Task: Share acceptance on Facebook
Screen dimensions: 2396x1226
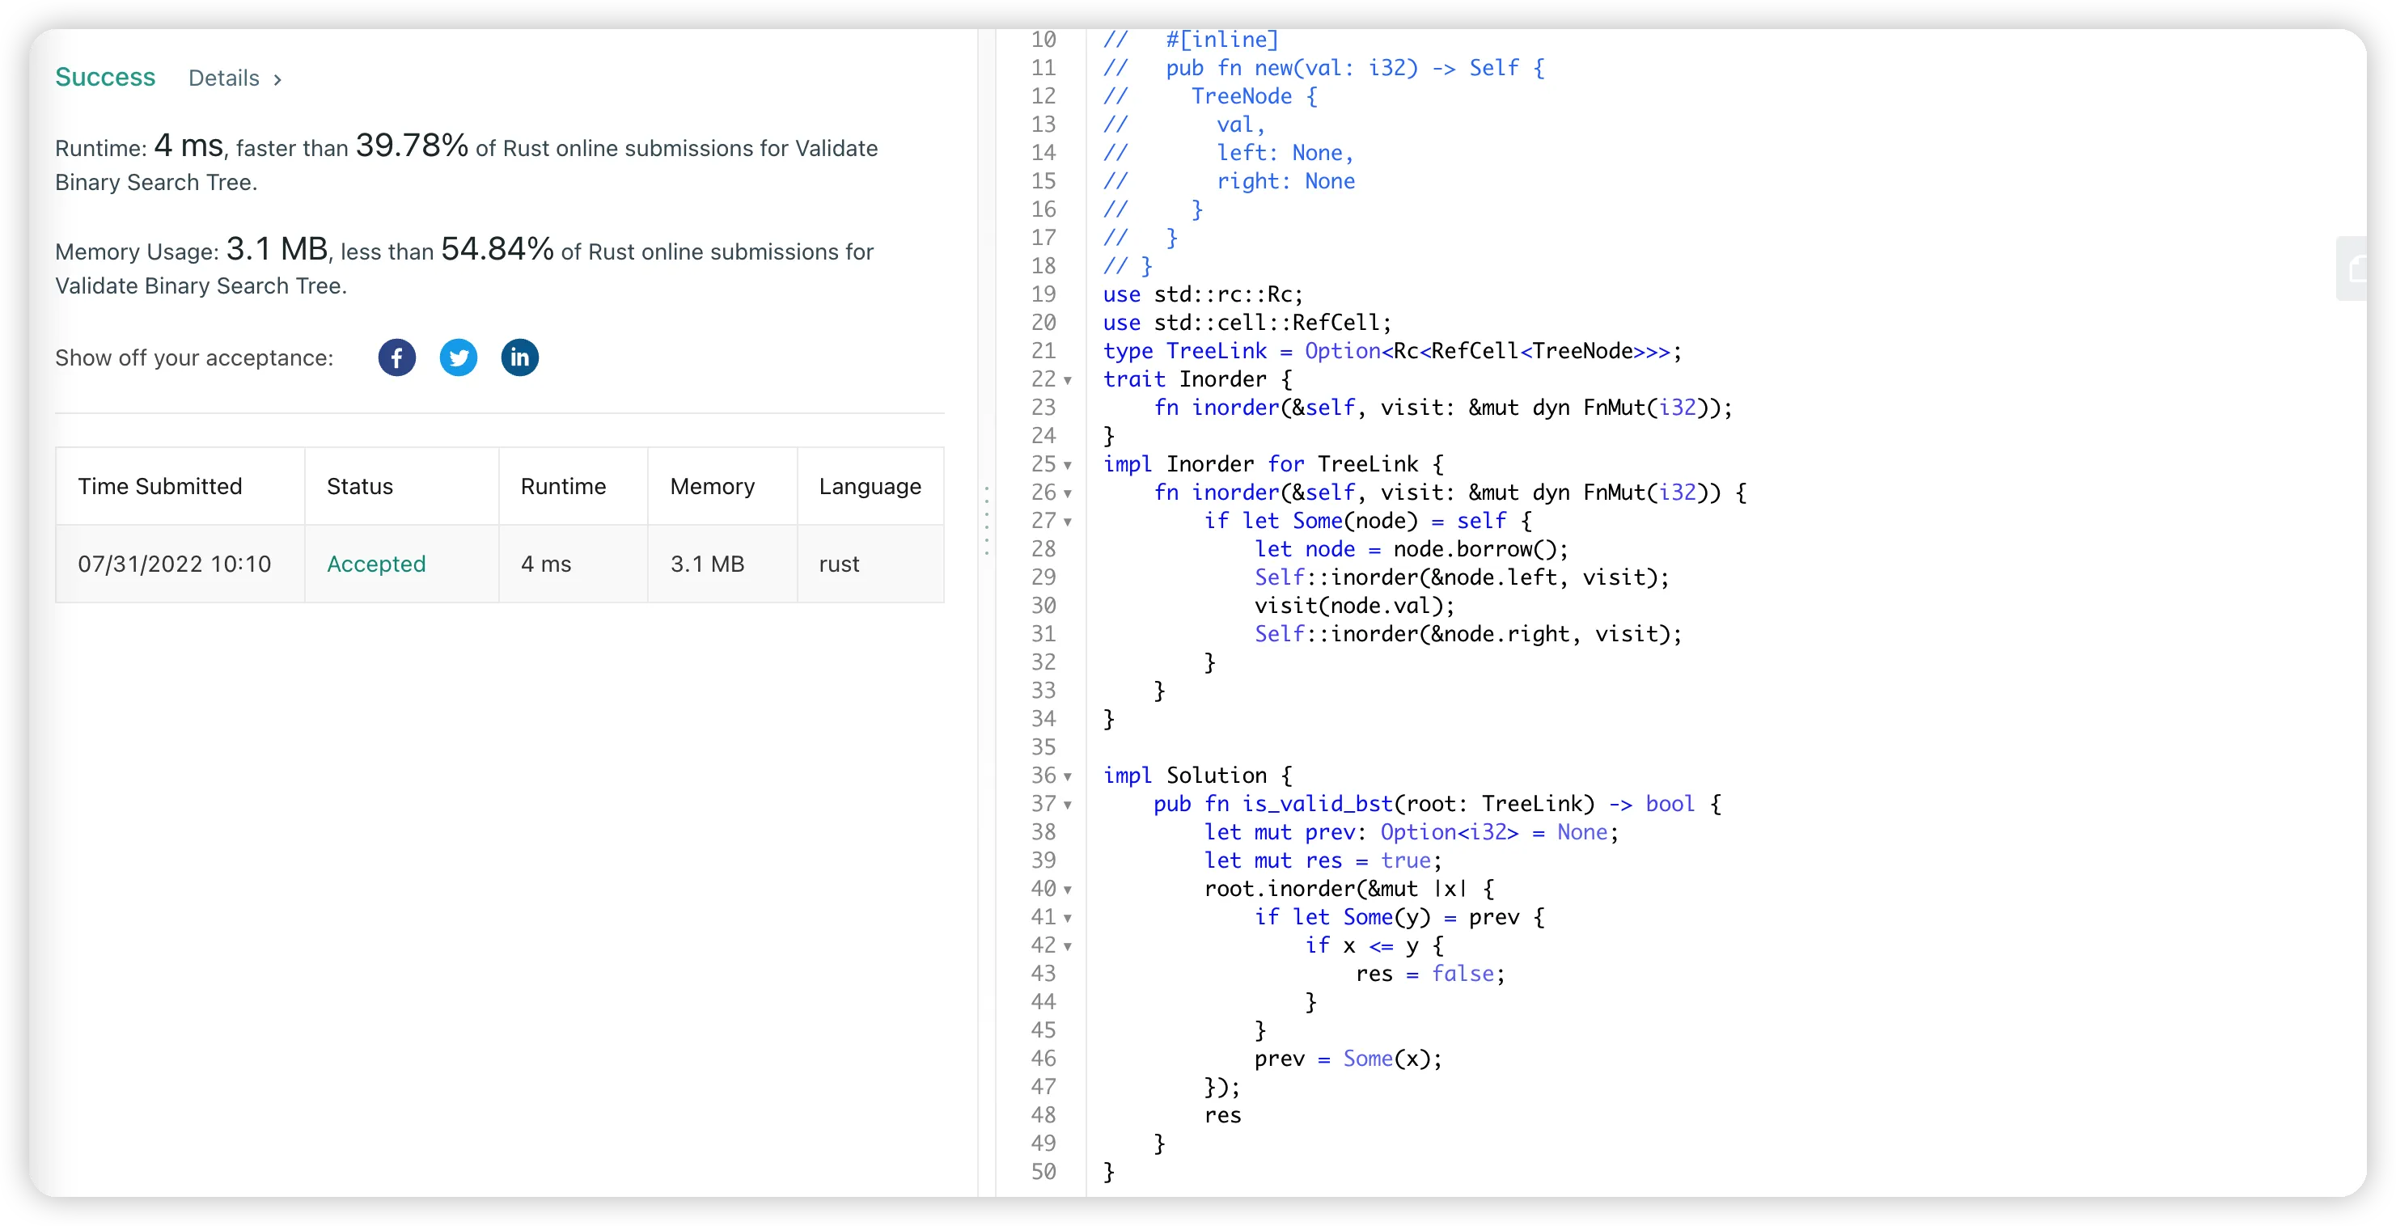Action: point(396,357)
